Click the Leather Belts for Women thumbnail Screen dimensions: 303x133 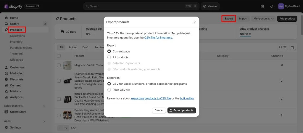pos(67,81)
